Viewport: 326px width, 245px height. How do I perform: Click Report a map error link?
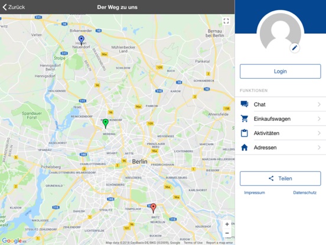point(219,243)
